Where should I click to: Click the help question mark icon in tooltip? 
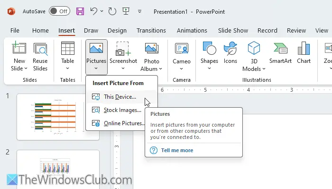154,150
